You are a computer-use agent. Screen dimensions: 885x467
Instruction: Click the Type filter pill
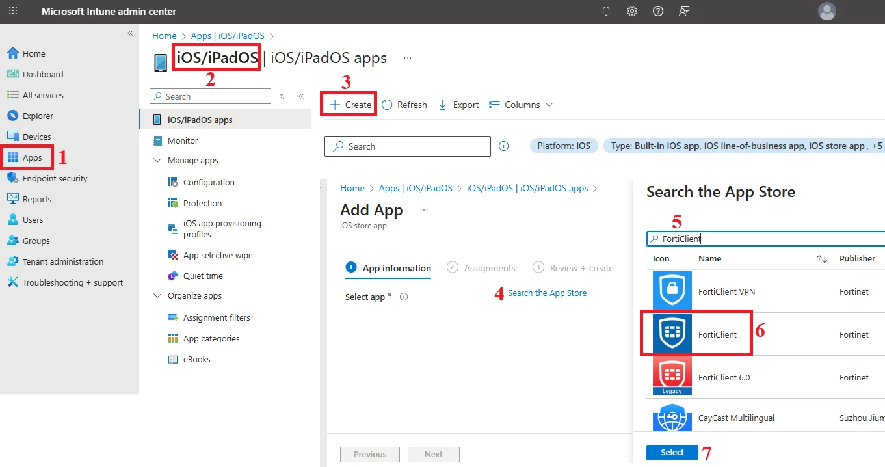pyautogui.click(x=744, y=146)
